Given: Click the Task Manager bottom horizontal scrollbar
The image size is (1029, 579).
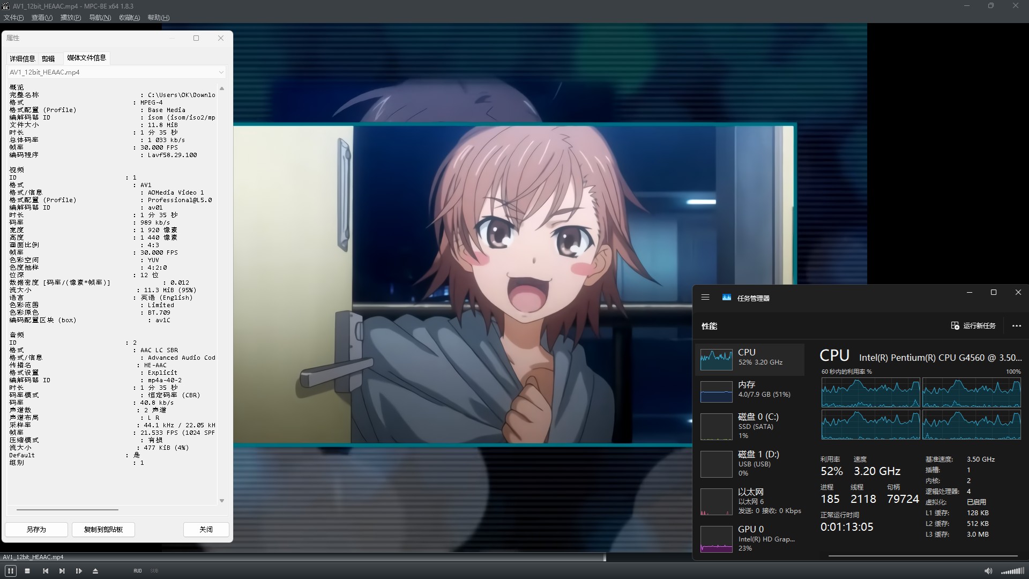Looking at the screenshot, I should (923, 556).
